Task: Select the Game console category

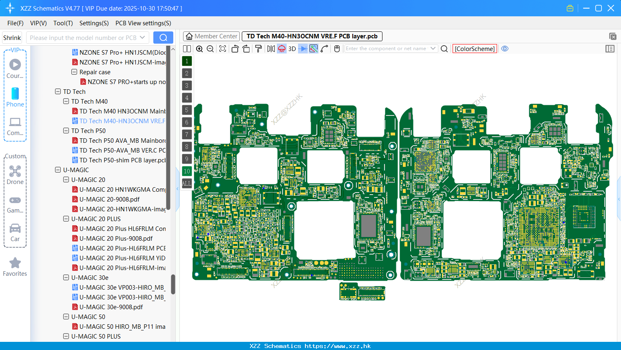Action: pos(15,204)
